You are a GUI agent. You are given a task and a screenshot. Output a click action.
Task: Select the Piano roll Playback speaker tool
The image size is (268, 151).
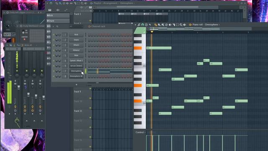pyautogui.click(x=185, y=25)
